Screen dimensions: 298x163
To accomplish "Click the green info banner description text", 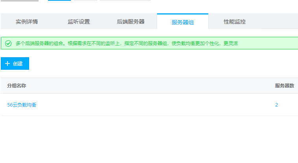I will pyautogui.click(x=126, y=43).
